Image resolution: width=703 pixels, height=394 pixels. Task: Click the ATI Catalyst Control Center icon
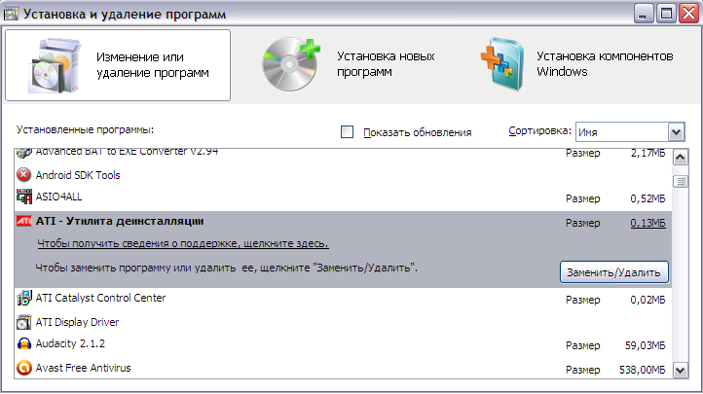click(23, 299)
